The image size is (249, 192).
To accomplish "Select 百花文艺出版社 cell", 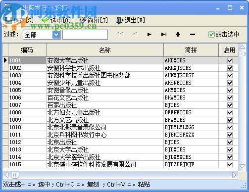I will [x=105, y=97].
